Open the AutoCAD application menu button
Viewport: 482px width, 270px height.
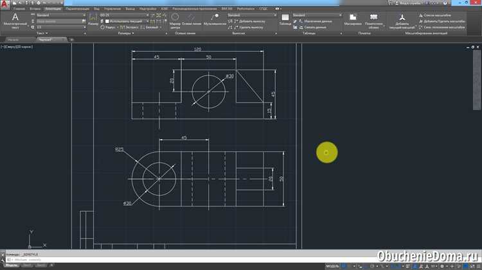5,5
